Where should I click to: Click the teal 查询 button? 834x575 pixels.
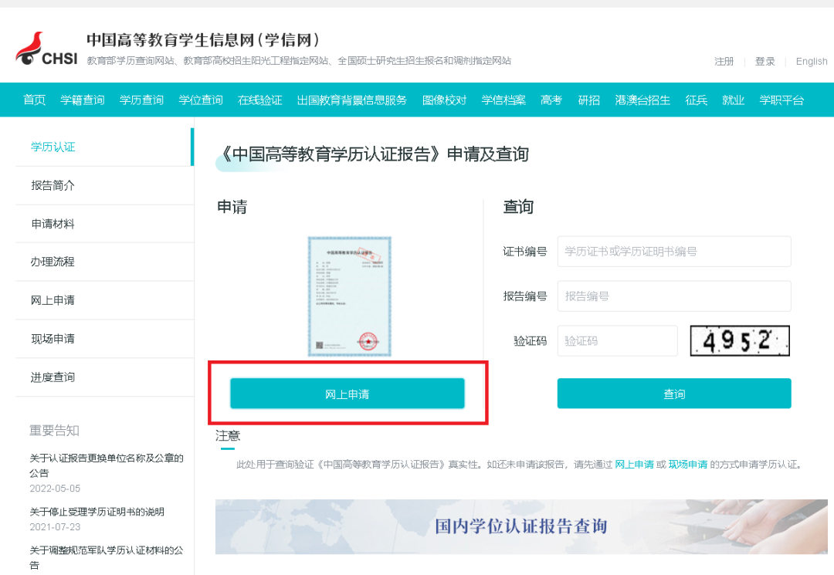(x=674, y=394)
